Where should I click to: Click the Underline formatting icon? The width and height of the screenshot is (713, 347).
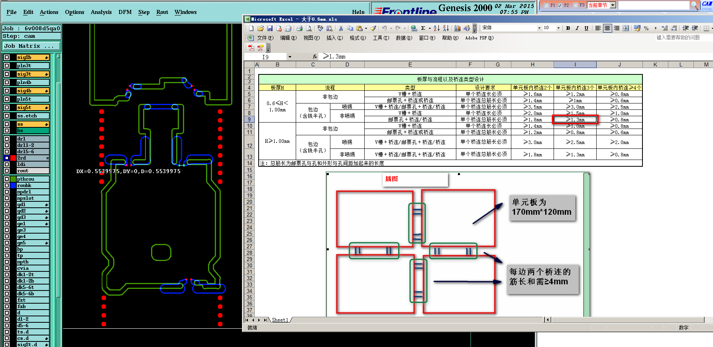586,28
